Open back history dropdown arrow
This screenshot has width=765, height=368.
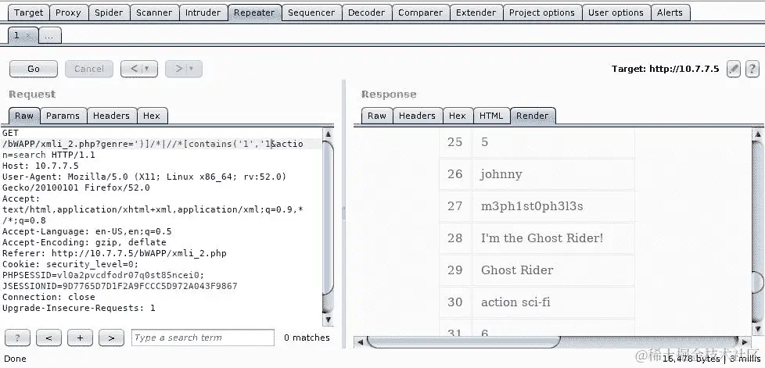pos(147,69)
